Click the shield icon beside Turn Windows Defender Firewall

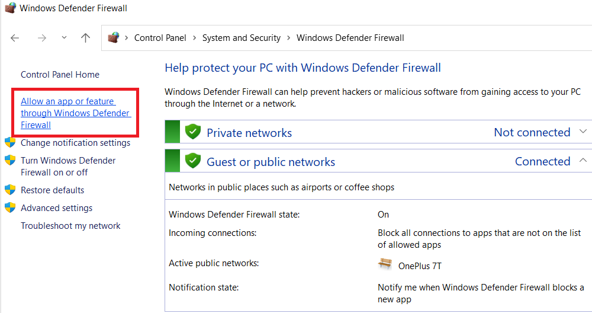(10, 160)
